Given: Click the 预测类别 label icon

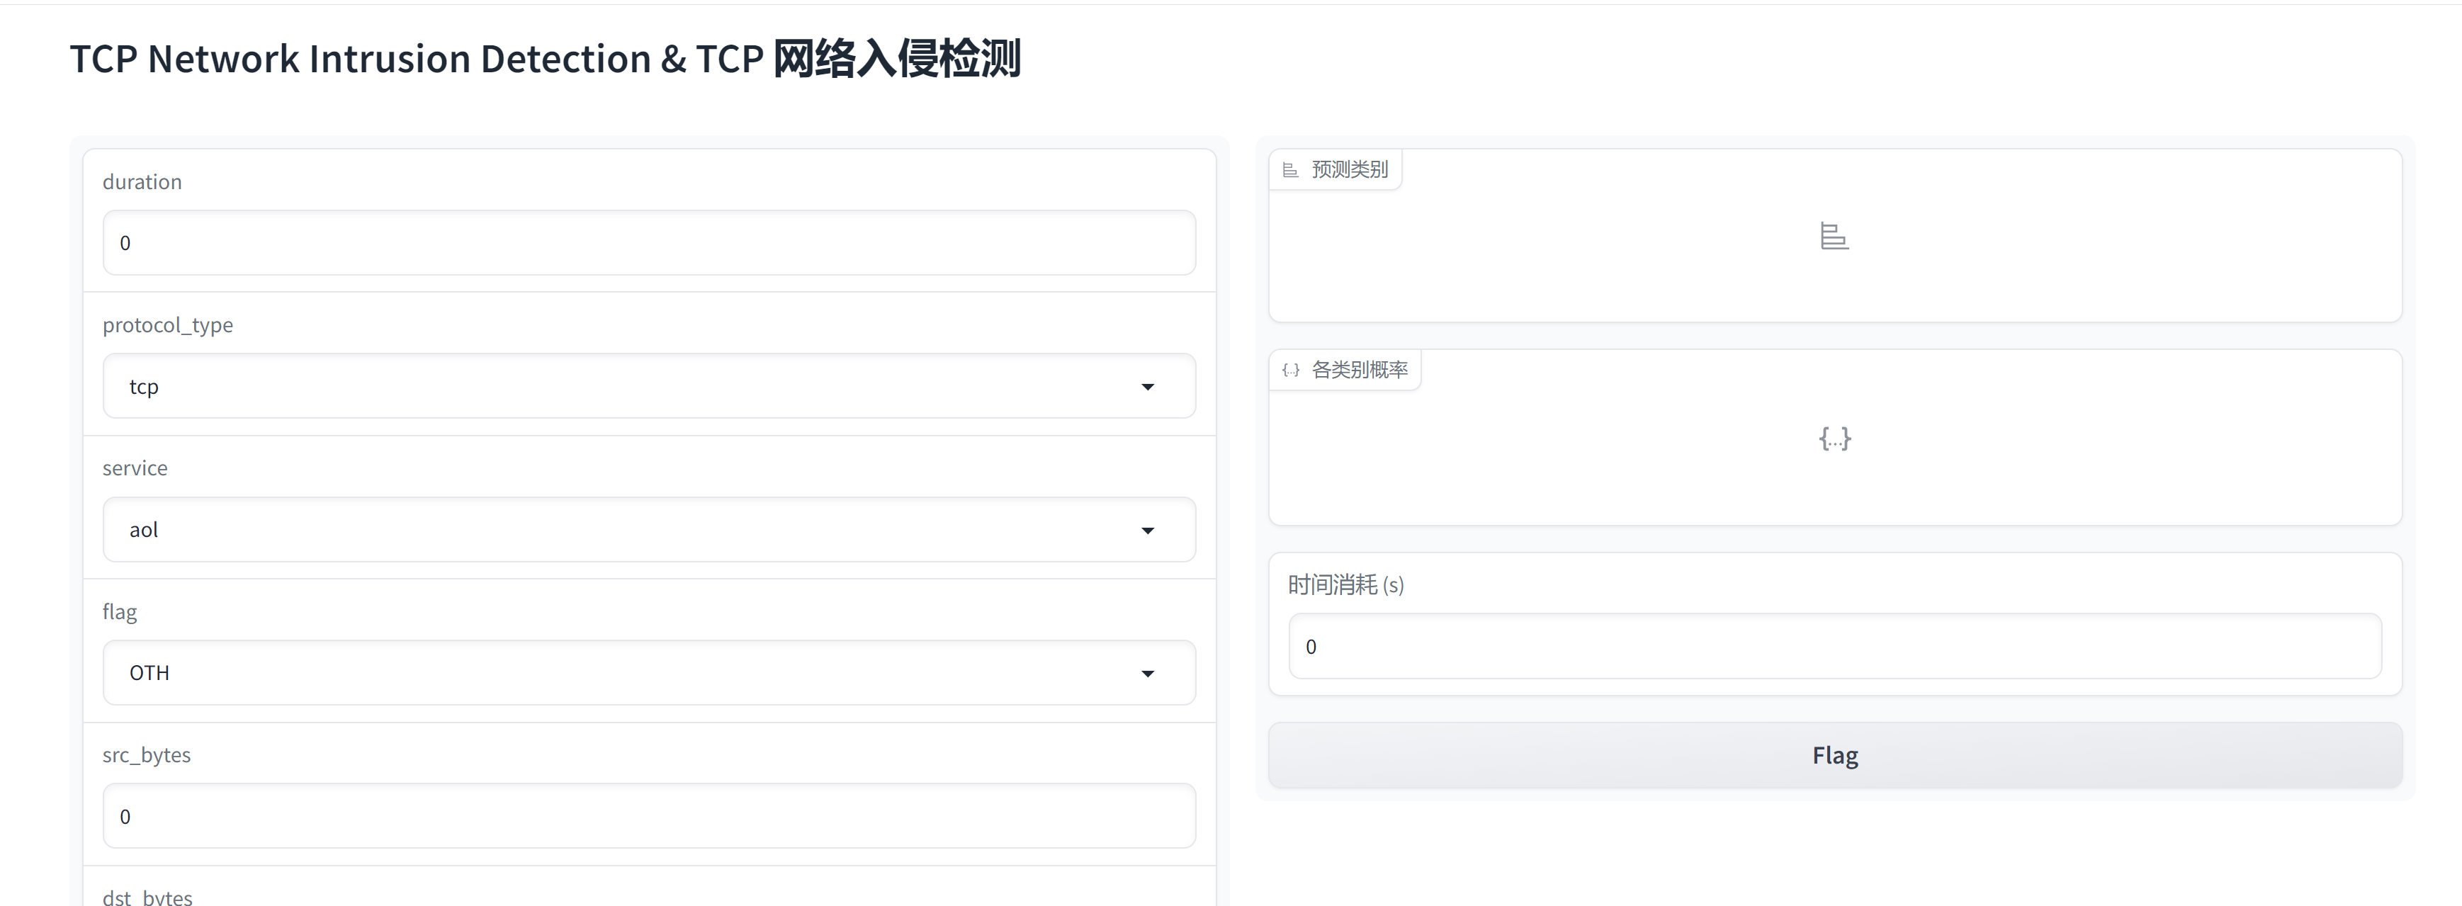Looking at the screenshot, I should [x=1290, y=170].
